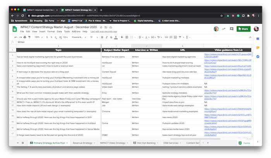271x158 pixels.
Task: Click the insert link icon
Action: click(166, 37)
